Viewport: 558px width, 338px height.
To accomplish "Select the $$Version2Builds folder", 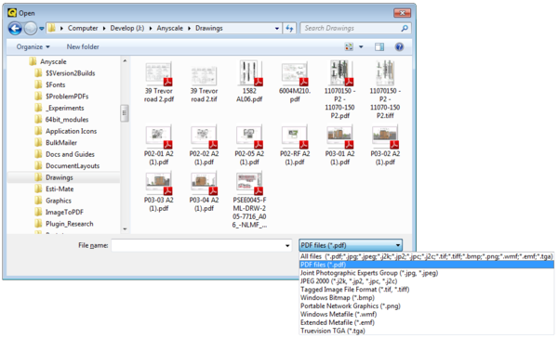I will 70,73.
